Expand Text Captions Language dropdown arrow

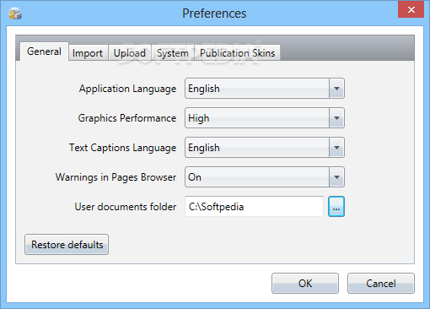tap(336, 147)
